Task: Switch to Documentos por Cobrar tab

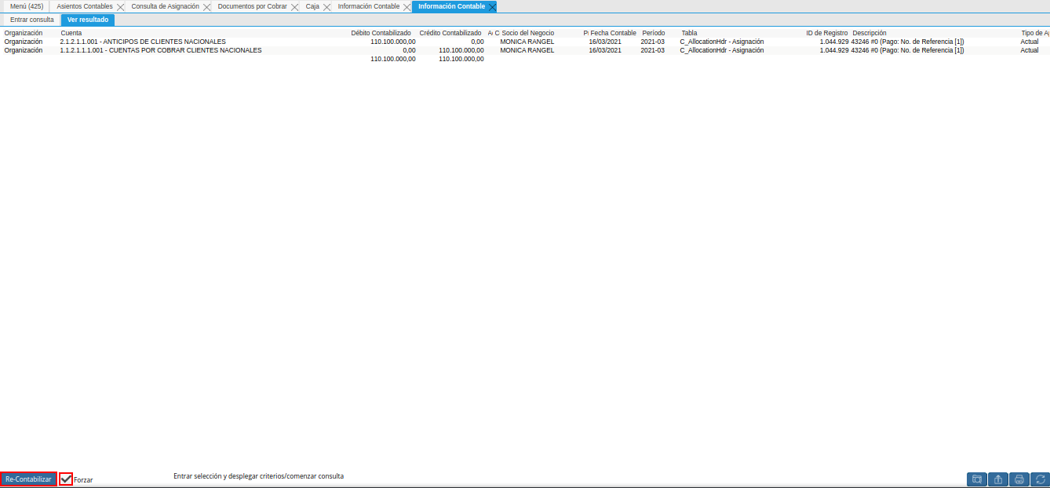Action: (x=253, y=6)
